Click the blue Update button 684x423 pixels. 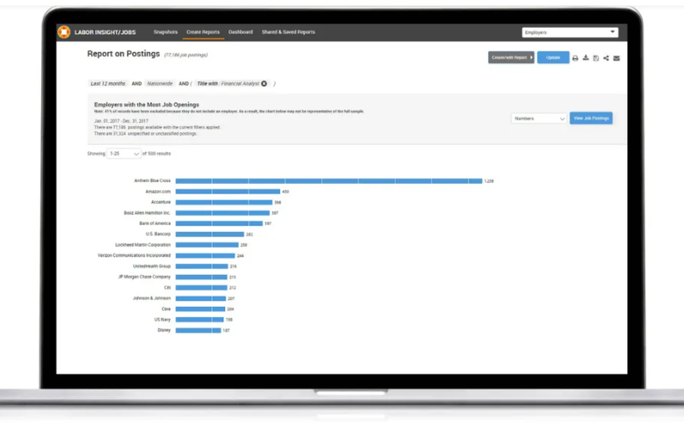(x=553, y=57)
